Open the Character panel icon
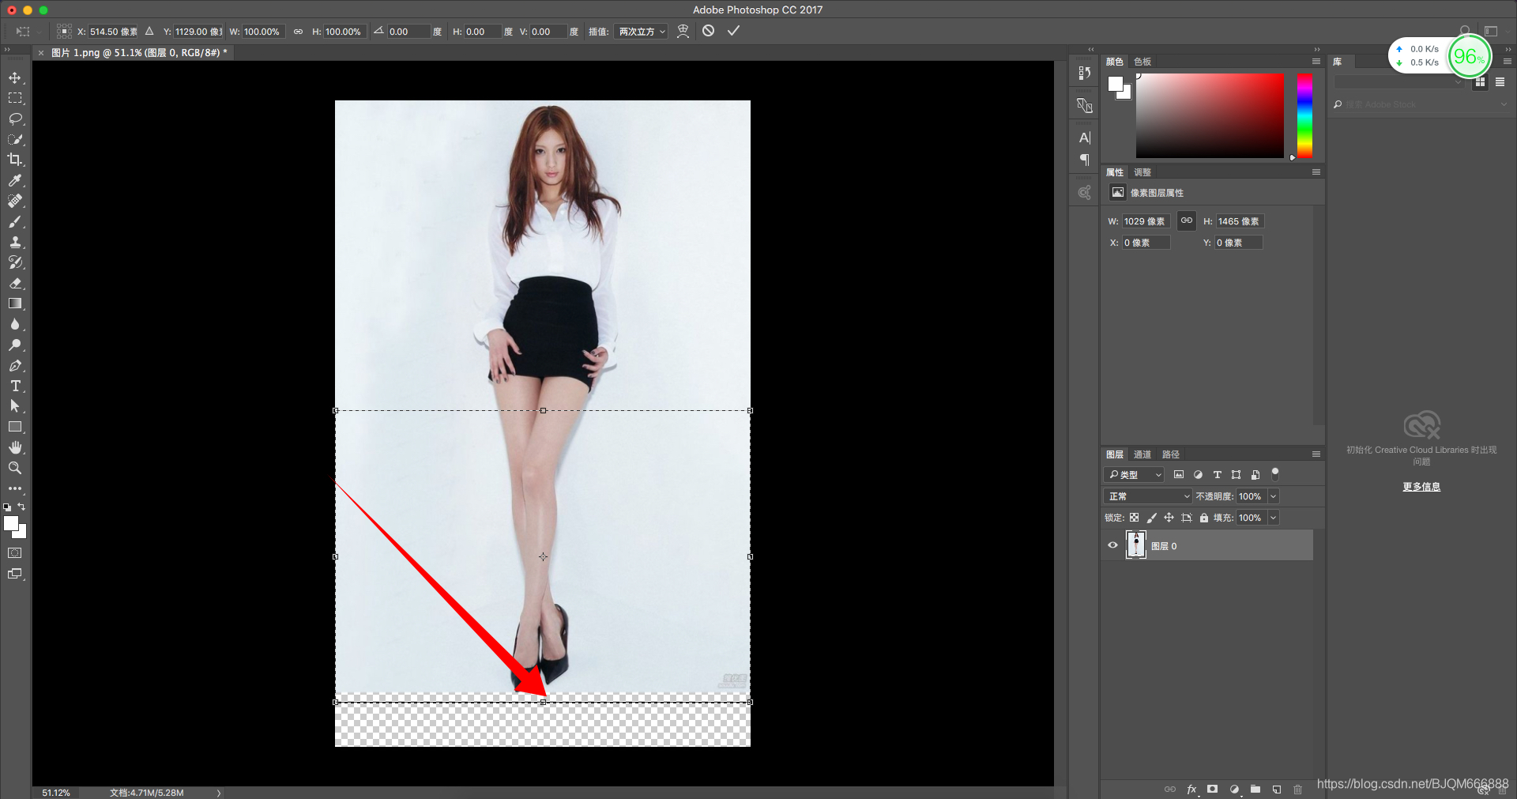 1085,138
